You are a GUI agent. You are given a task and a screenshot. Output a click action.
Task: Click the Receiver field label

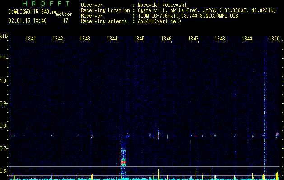(92, 16)
